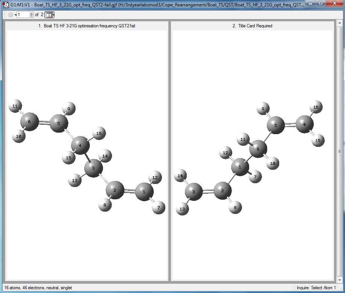Maximize the GaussView molecule window
The image size is (345, 293).
point(321,3)
